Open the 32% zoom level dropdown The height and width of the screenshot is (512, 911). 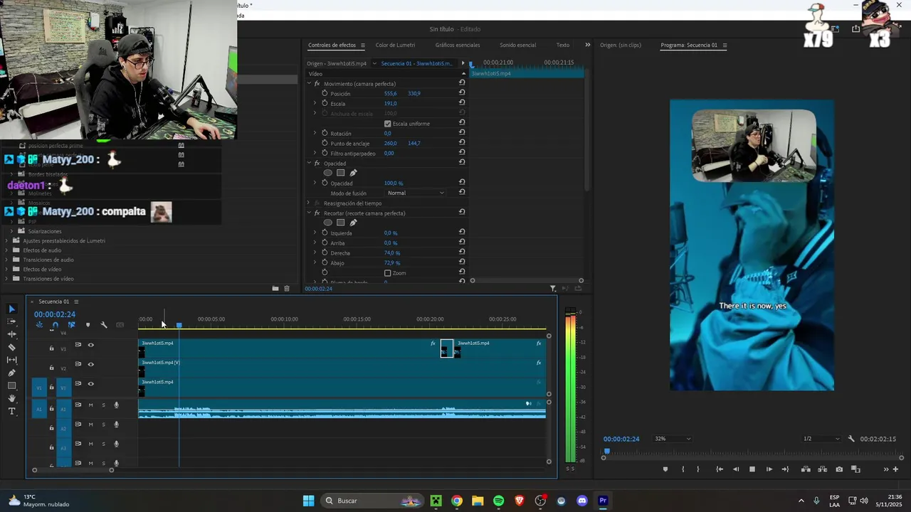[672, 439]
